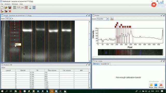Detach the Analysis info panel
166x93 pixels.
click(x=87, y=65)
